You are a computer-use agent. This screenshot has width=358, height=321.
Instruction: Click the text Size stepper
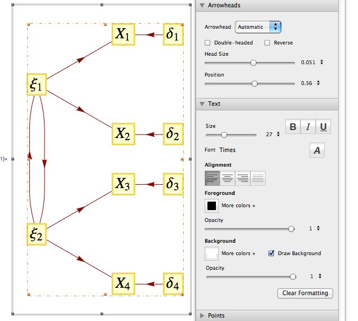coord(279,134)
